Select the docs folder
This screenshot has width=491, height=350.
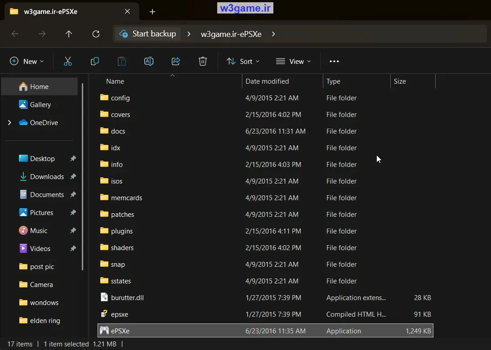click(x=266, y=131)
